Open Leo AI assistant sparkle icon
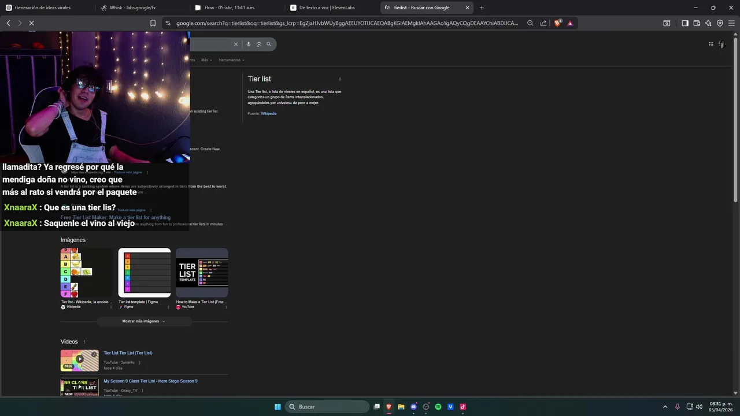The width and height of the screenshot is (740, 416). (x=708, y=23)
